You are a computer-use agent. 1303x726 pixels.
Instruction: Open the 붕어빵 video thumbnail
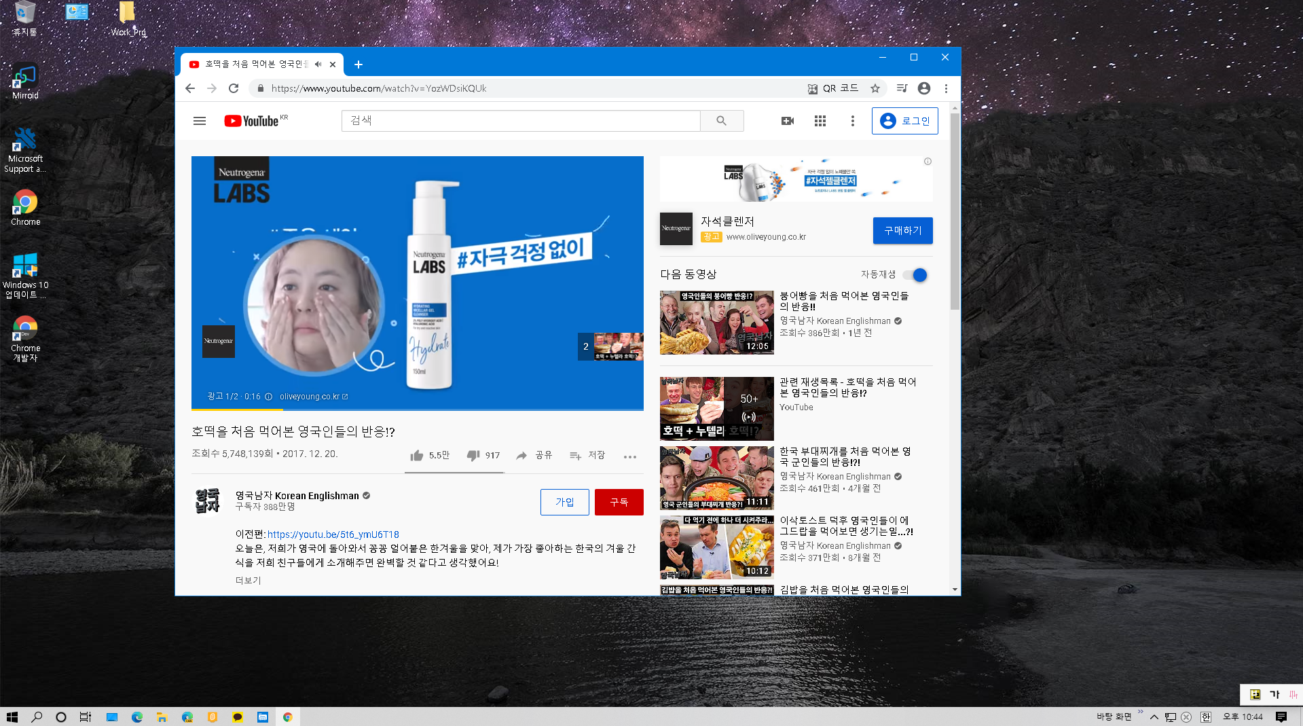(716, 323)
